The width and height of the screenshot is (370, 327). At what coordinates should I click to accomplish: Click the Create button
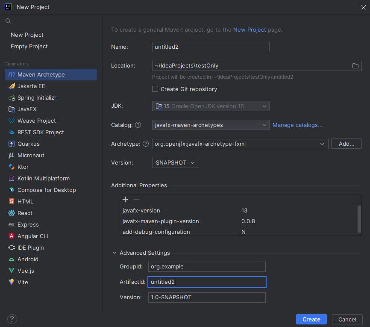click(x=311, y=319)
